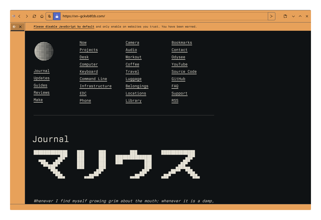Open the Support link

coord(180,93)
